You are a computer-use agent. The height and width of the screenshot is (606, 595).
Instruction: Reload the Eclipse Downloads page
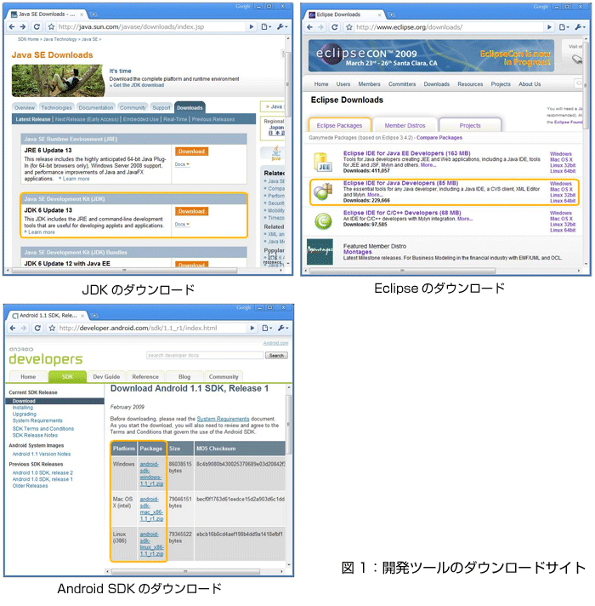[335, 27]
